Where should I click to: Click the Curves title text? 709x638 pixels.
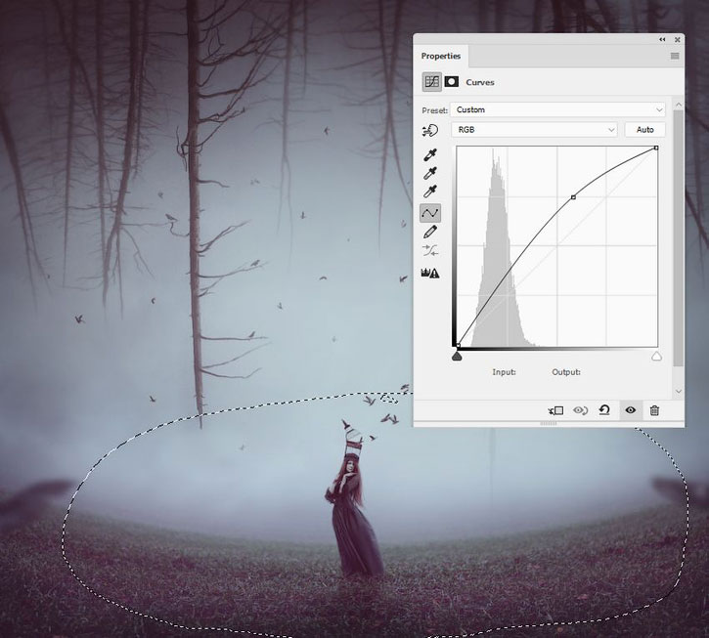coord(480,82)
